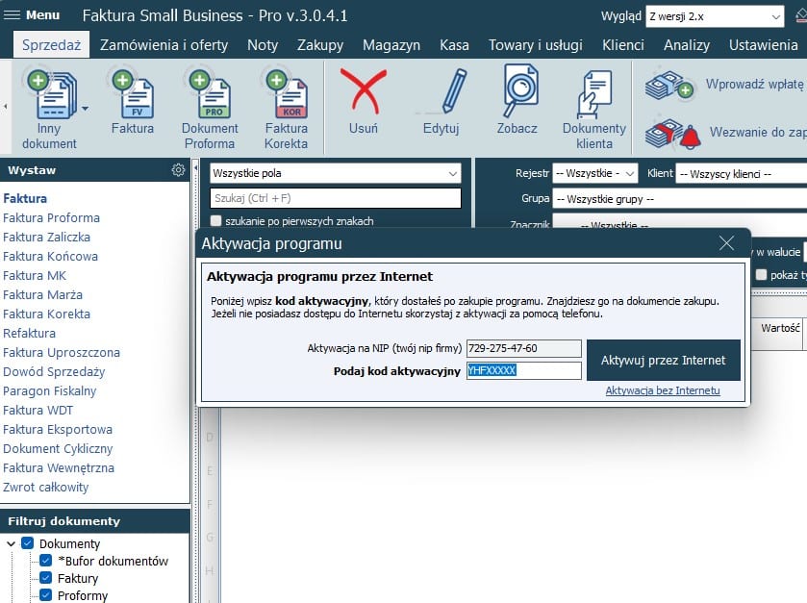Toggle the Bufor dokumentów checkbox
The height and width of the screenshot is (603, 807).
click(x=45, y=561)
